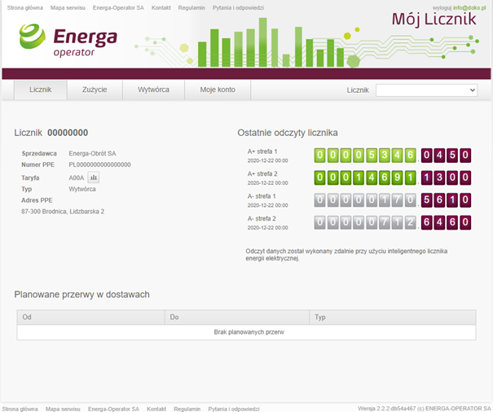493x412 pixels.
Task: Click the A+ strefa 2 green counter digits
Action: tap(365, 178)
